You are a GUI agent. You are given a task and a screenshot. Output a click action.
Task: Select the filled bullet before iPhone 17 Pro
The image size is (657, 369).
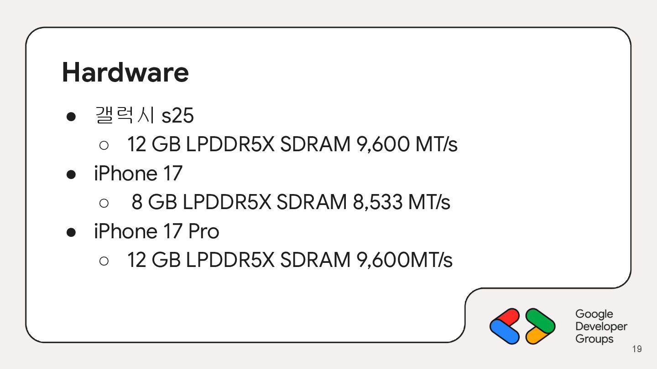[x=71, y=232]
